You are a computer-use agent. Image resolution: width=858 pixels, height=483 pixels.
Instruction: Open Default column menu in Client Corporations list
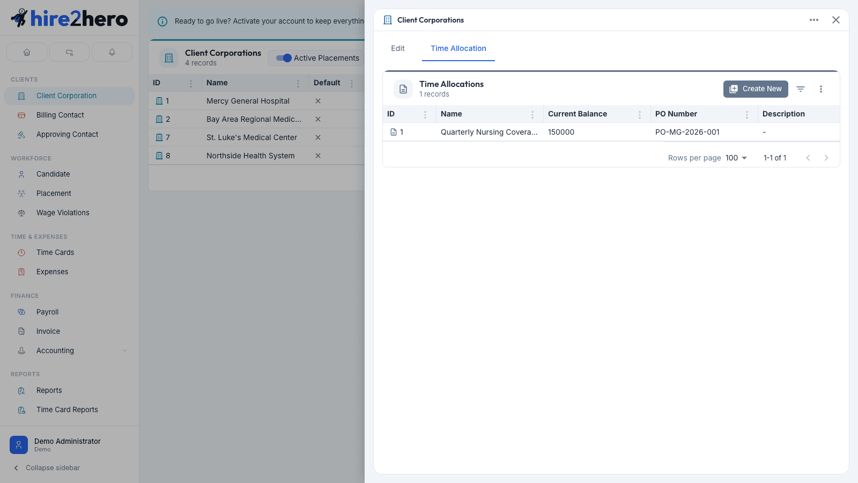[x=352, y=83]
